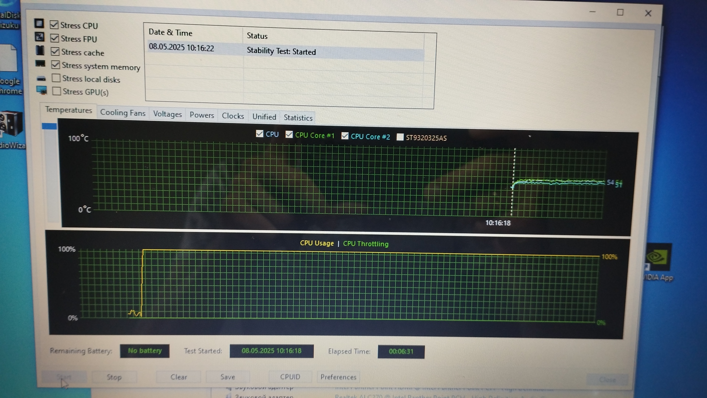Uncheck CPU Core #1 in temperature graph

(289, 135)
